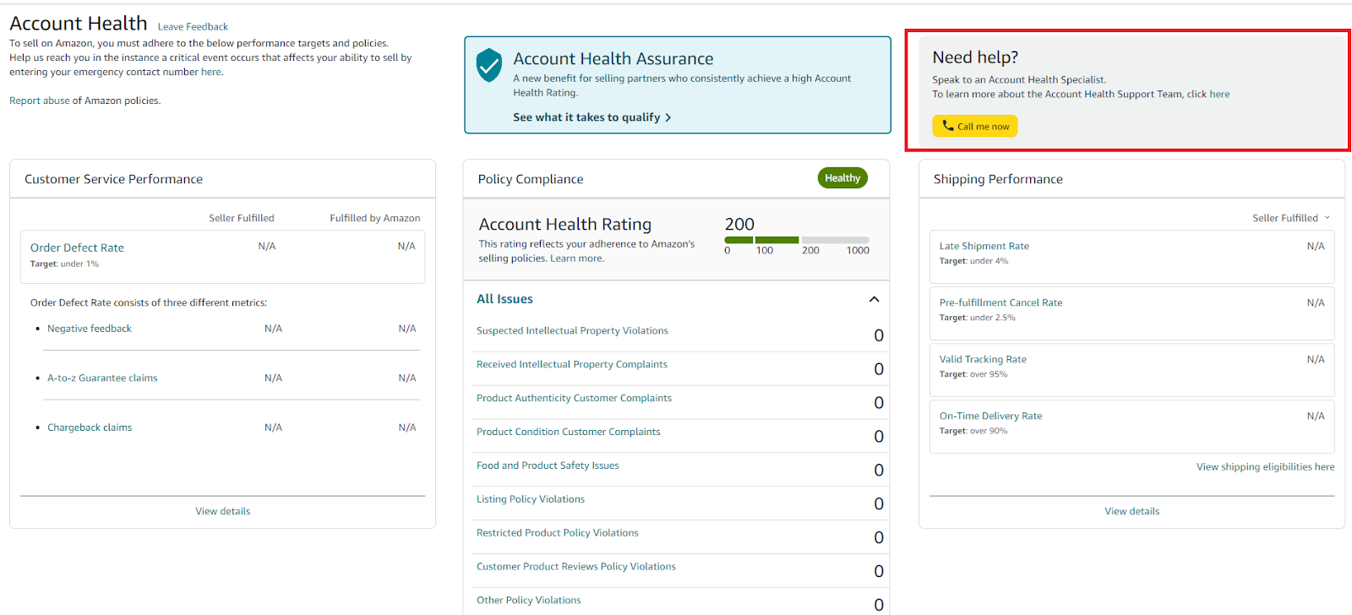The height and width of the screenshot is (615, 1352).
Task: Click the Customer Service Performance heading
Action: click(x=113, y=179)
